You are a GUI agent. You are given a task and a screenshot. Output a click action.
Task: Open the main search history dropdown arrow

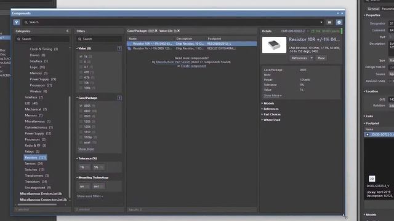tap(321, 22)
